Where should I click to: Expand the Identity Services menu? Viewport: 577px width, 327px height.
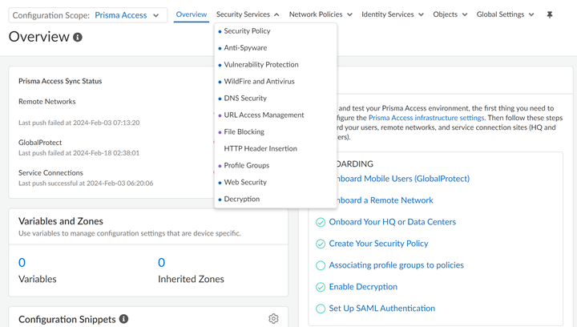point(392,14)
